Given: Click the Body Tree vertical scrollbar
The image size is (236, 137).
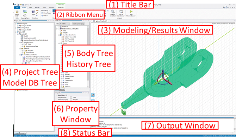Looking at the screenshot, I should coord(88,57).
